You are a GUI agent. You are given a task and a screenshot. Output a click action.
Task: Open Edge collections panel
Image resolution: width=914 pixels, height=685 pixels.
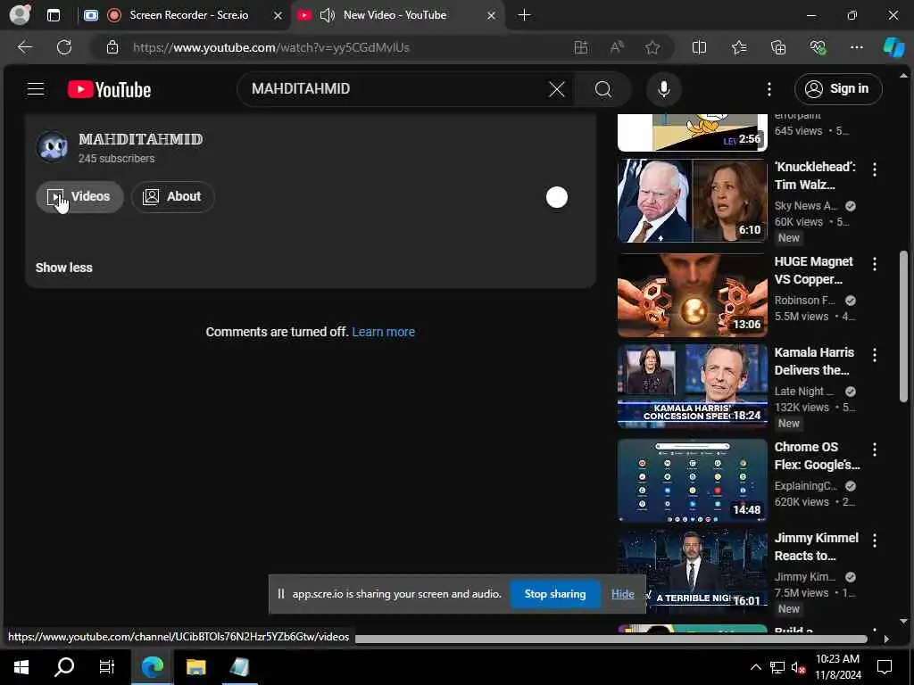click(x=778, y=47)
